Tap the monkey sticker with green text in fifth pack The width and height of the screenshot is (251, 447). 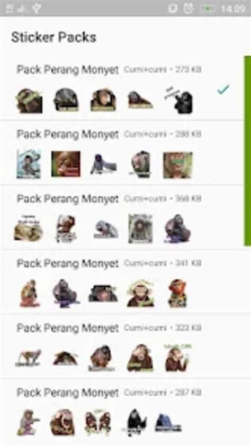coord(178,358)
